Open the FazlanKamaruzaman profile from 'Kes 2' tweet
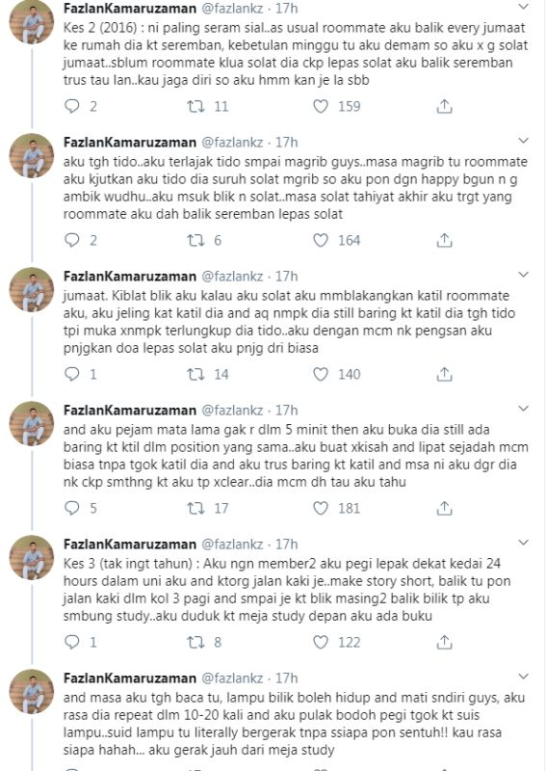This screenshot has height=771, width=546. coord(130,9)
